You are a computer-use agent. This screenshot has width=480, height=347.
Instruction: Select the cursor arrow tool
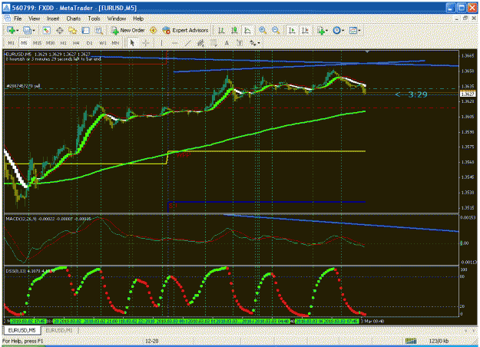pyautogui.click(x=132, y=43)
